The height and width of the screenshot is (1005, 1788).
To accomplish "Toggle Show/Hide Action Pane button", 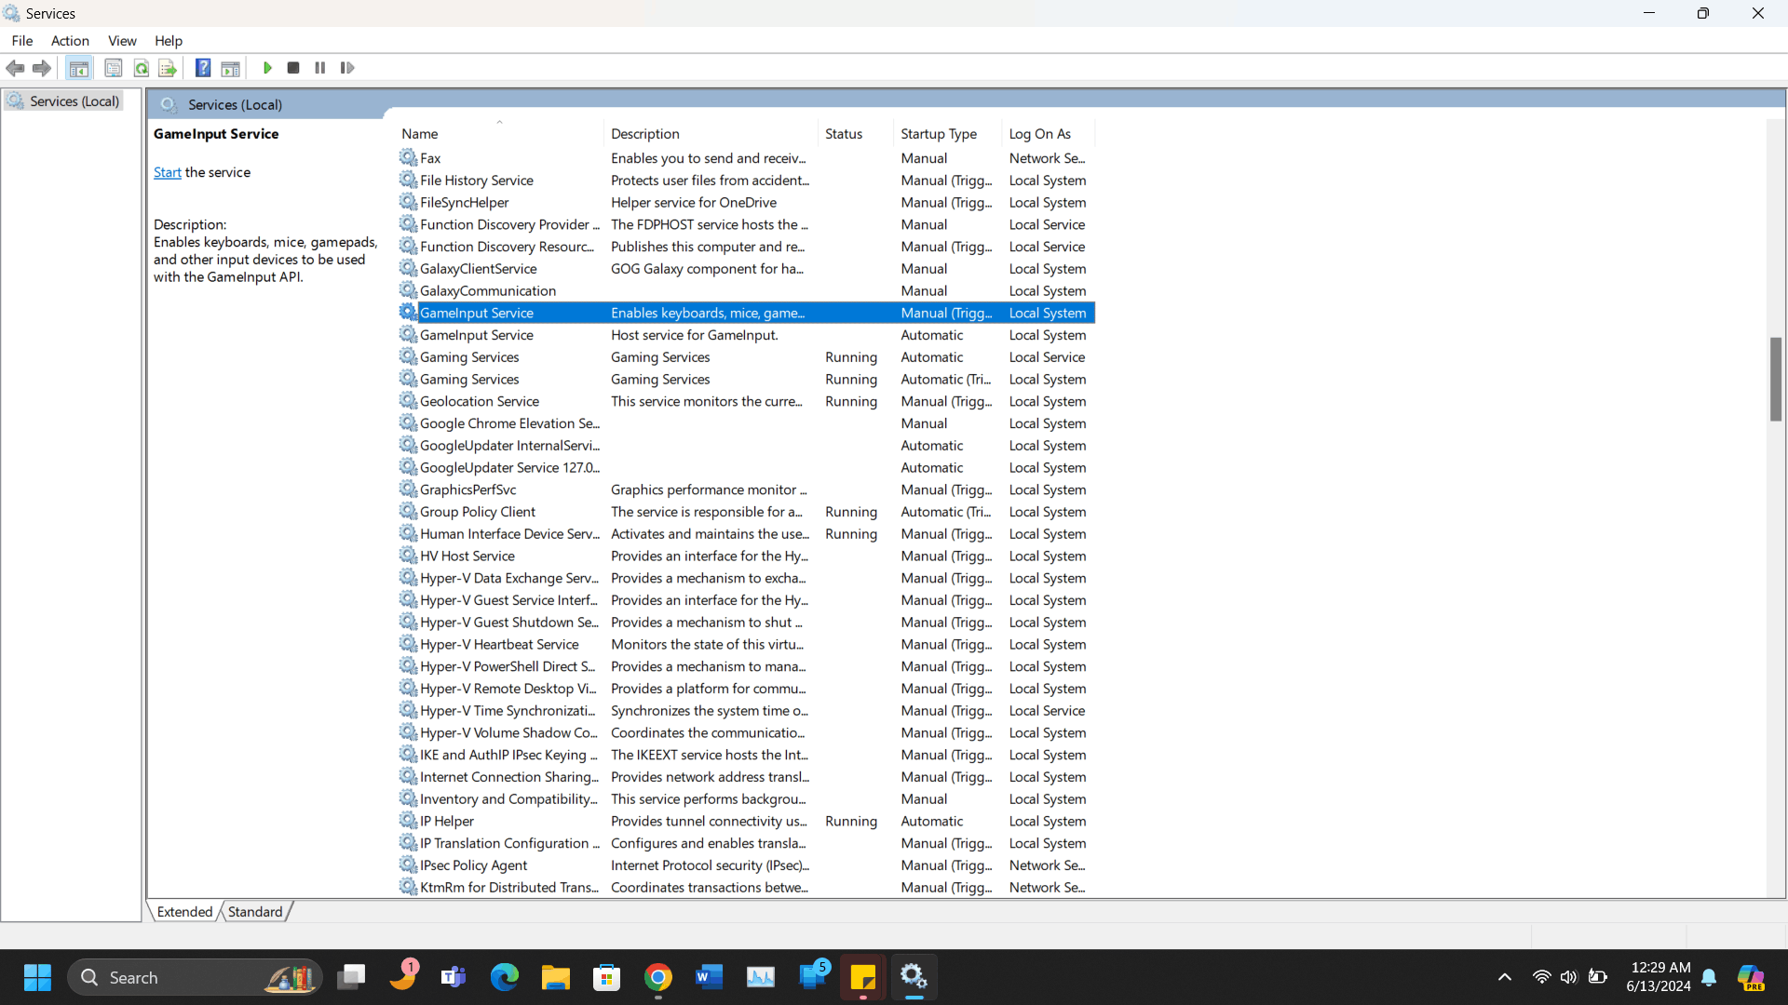I will click(230, 68).
